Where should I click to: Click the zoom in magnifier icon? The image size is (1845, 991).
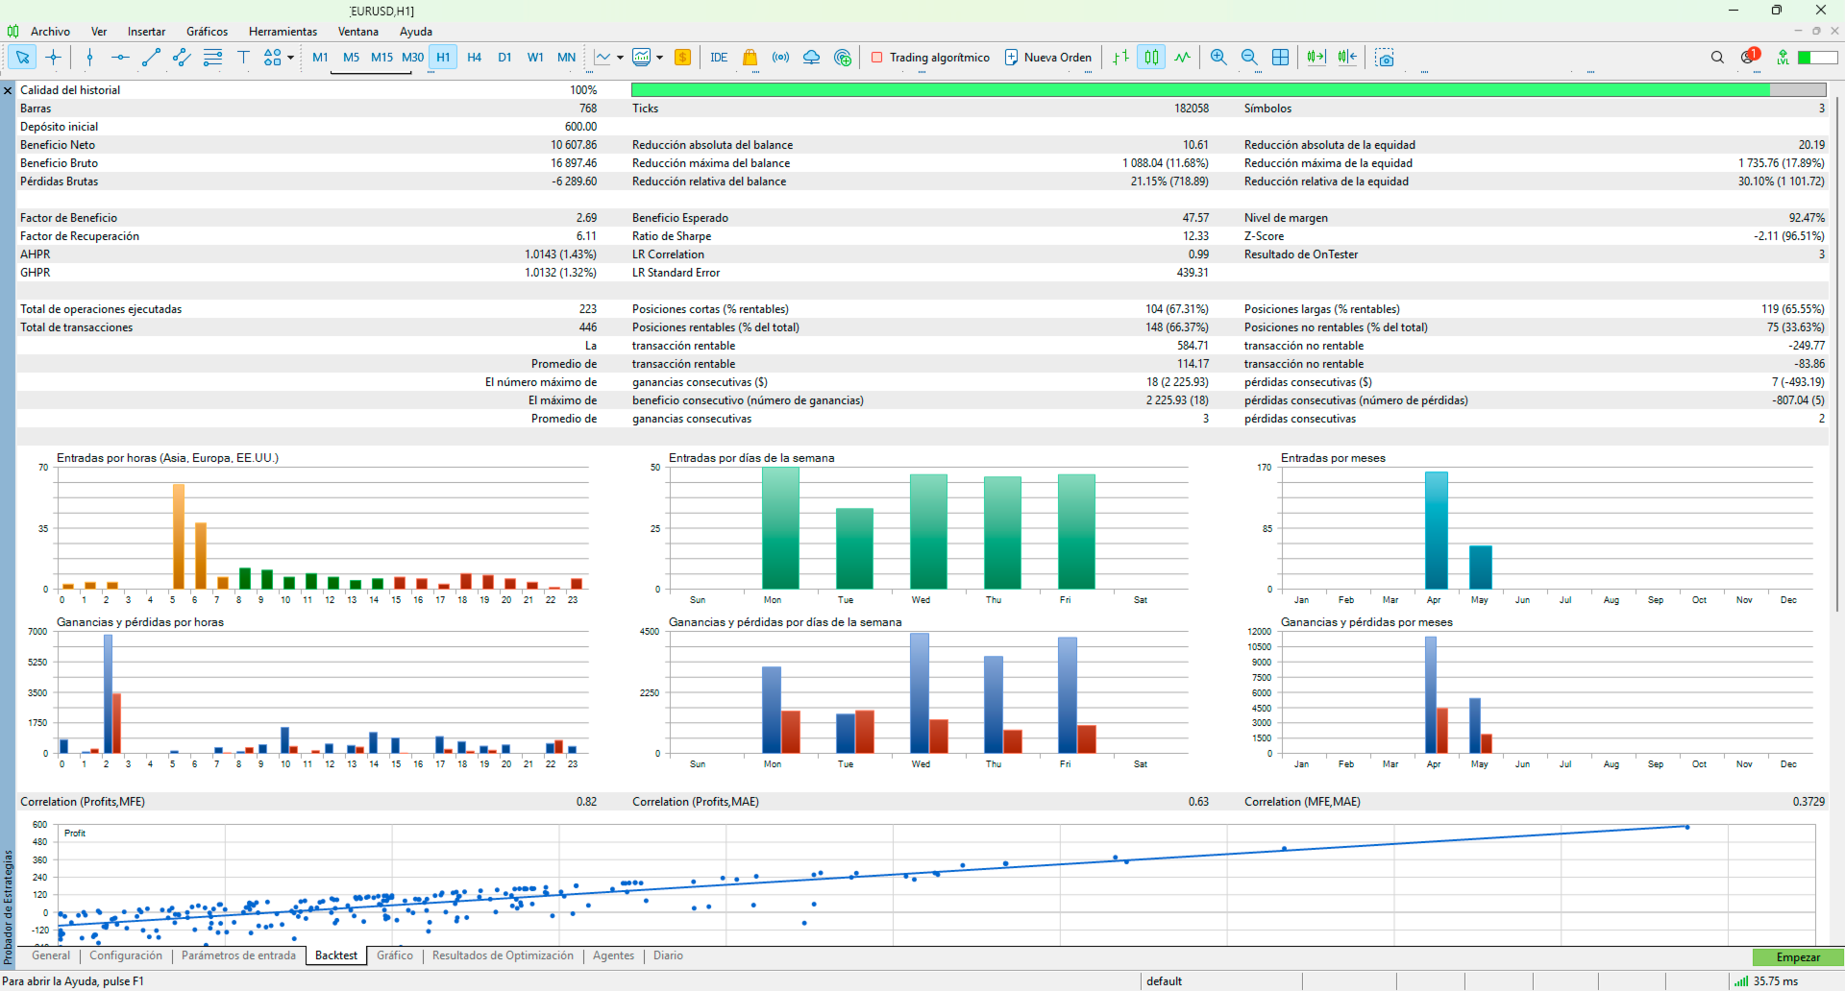coord(1218,58)
